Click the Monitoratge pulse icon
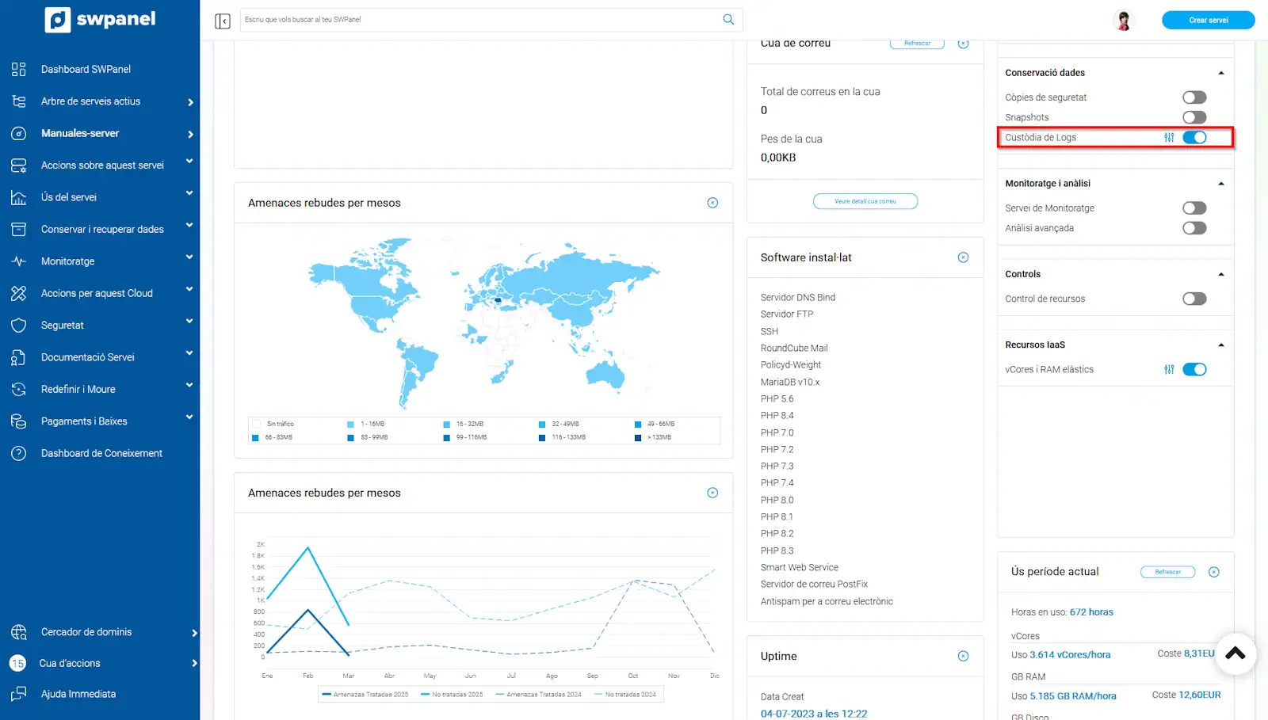The image size is (1268, 720). pyautogui.click(x=19, y=261)
